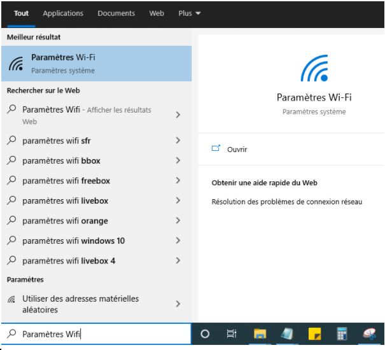
Task: Select suggestion paramètres wifi sfr
Action: pos(97,141)
